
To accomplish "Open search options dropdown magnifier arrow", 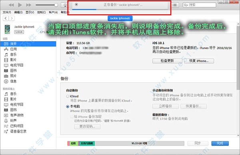I will point(186,5).
